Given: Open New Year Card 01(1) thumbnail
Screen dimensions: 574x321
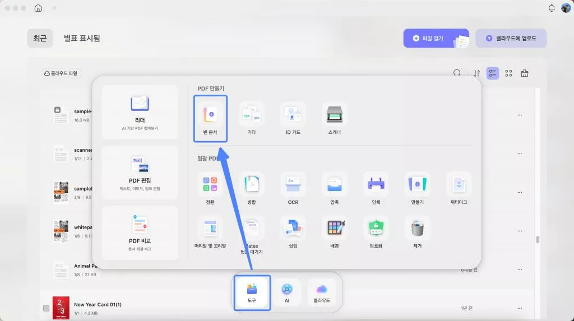Looking at the screenshot, I should pyautogui.click(x=61, y=308).
